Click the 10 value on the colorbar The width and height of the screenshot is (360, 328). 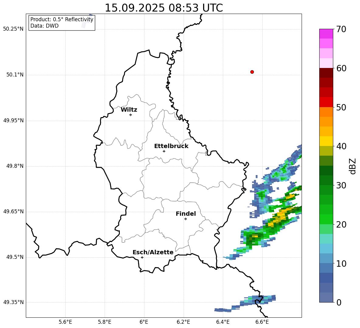(341, 263)
